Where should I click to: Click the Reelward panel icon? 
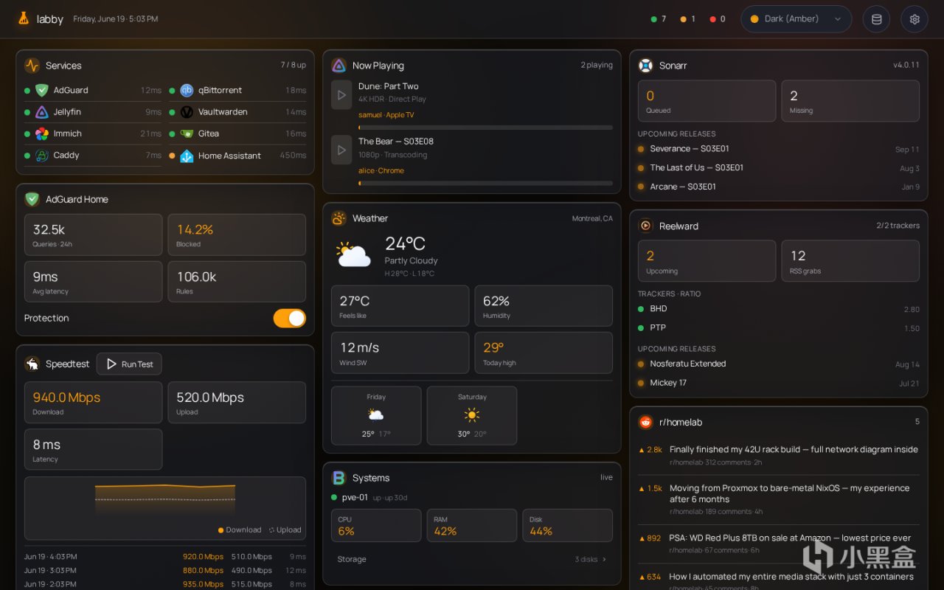click(x=645, y=226)
